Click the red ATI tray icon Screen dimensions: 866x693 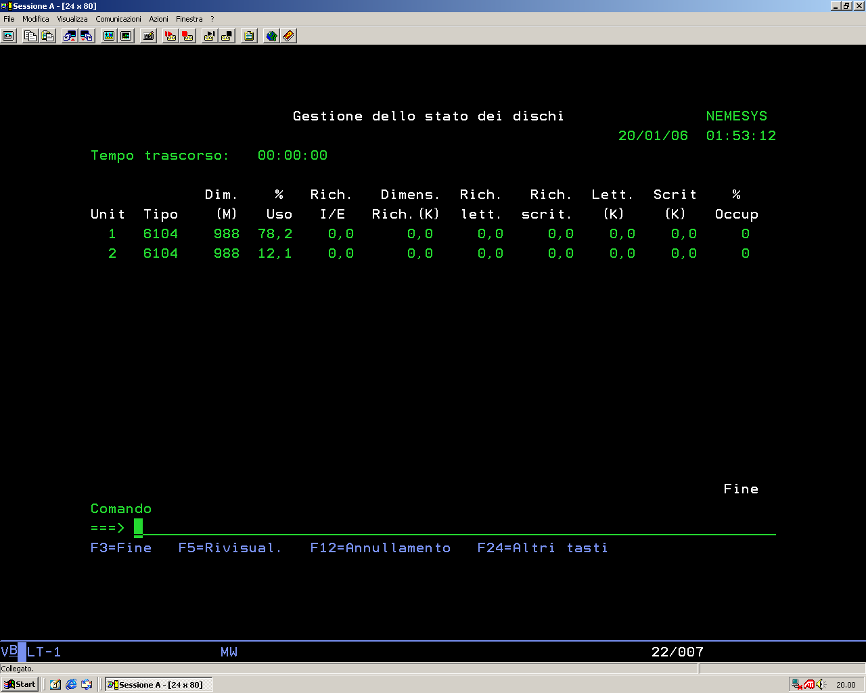point(809,684)
